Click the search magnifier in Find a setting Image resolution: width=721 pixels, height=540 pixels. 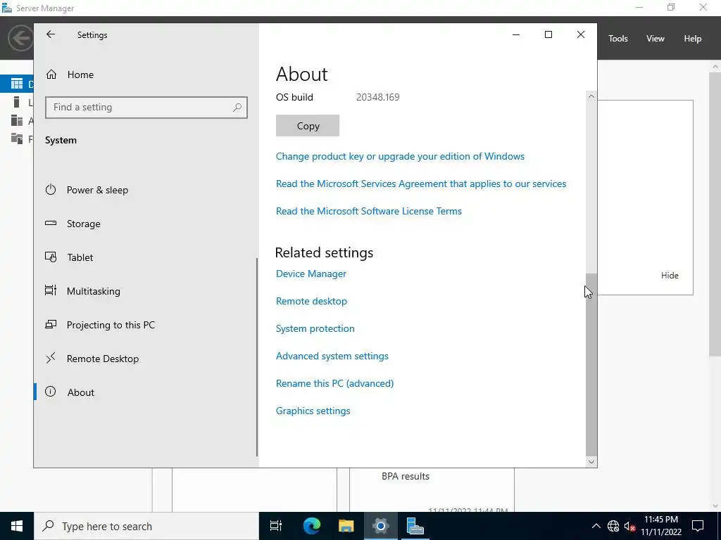(237, 108)
